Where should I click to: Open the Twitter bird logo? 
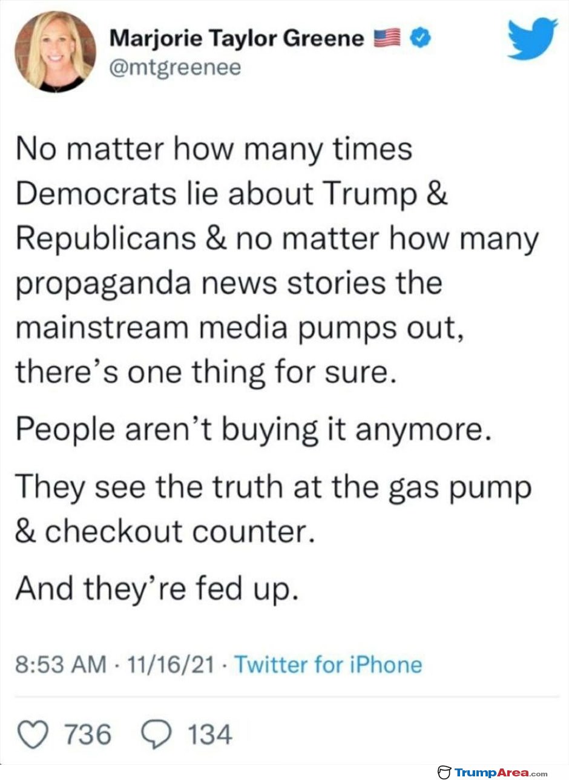click(x=532, y=38)
